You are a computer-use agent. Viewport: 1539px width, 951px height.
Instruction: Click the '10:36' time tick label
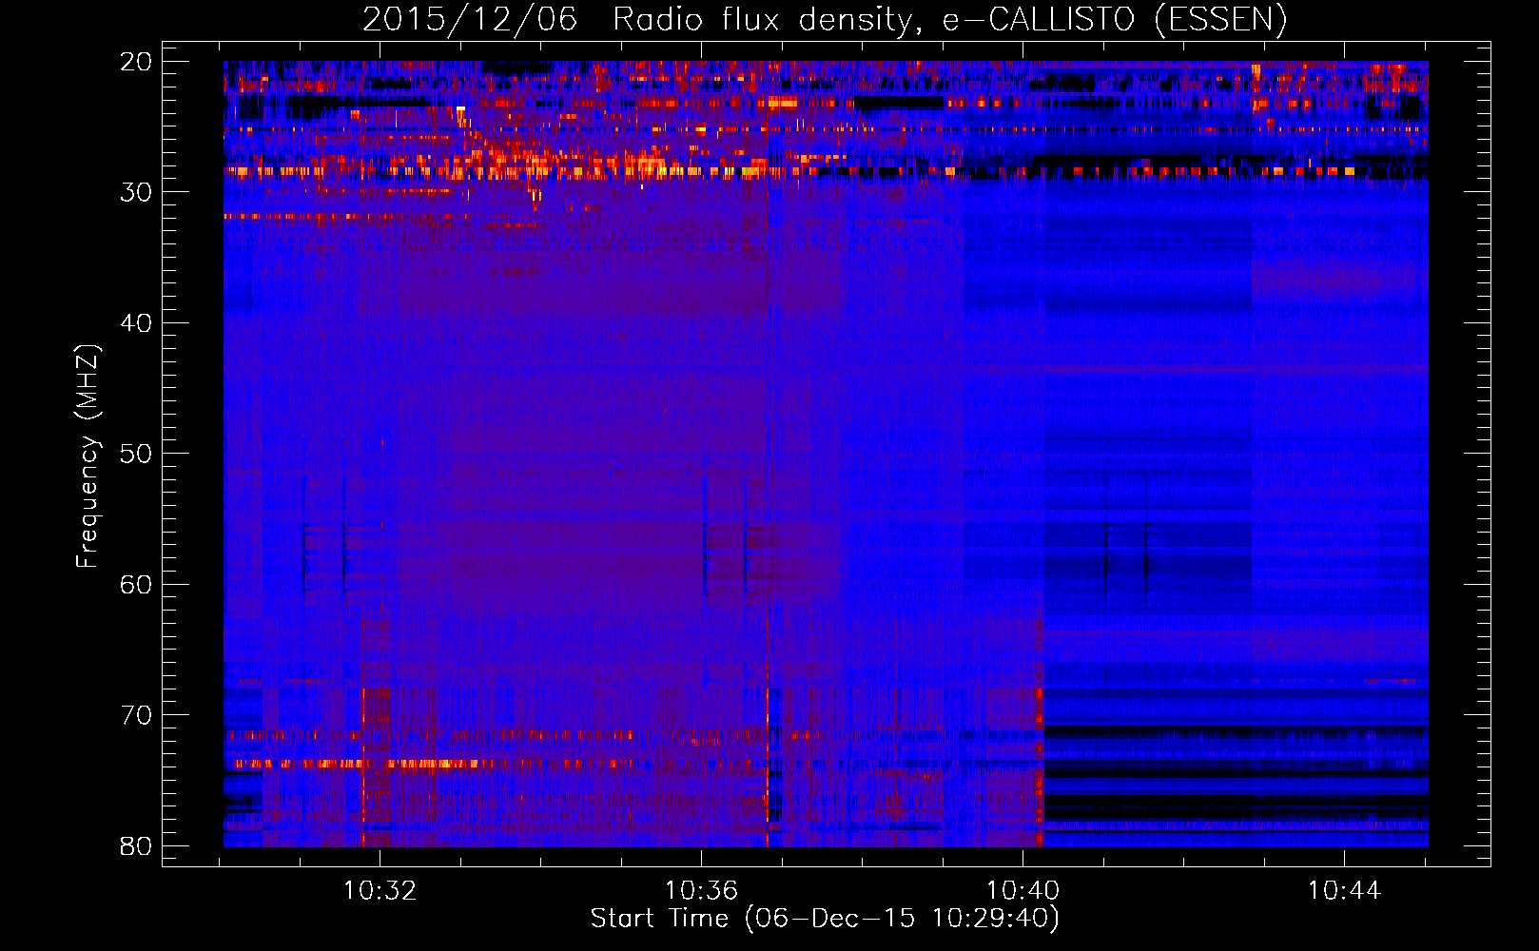point(701,891)
